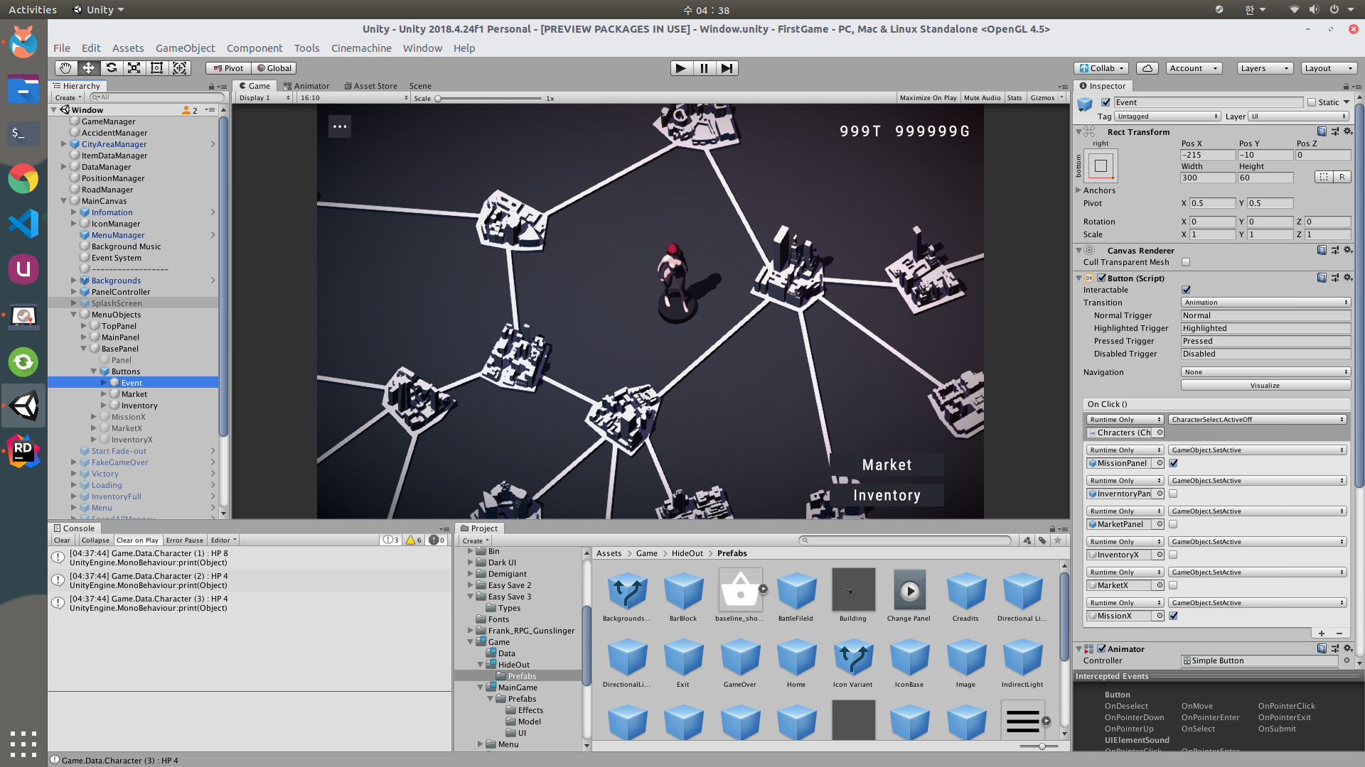This screenshot has width=1365, height=767.
Task: Open Visual Studio Code from dock
Action: point(23,224)
